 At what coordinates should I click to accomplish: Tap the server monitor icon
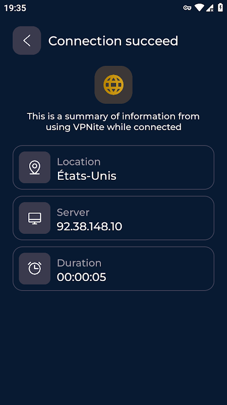coord(34,218)
